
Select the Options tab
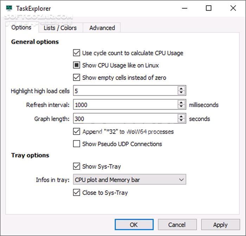click(x=21, y=27)
